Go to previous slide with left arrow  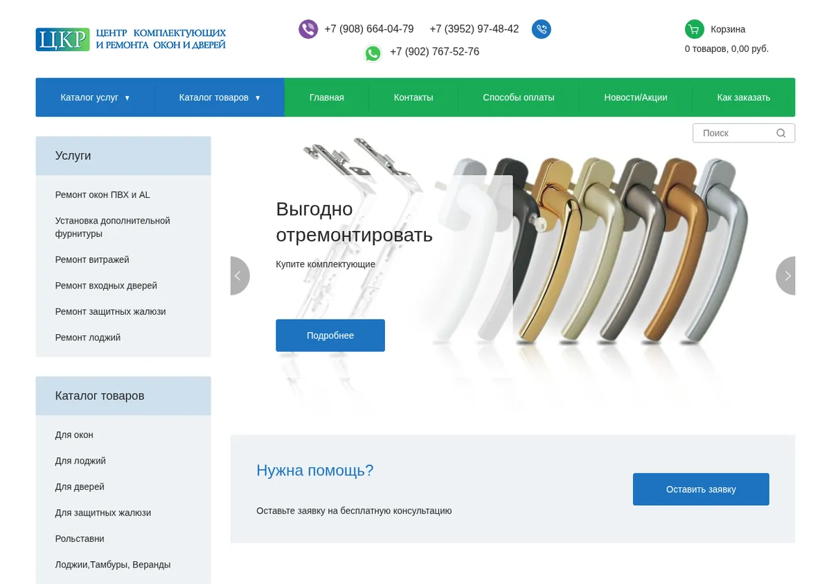click(x=240, y=275)
